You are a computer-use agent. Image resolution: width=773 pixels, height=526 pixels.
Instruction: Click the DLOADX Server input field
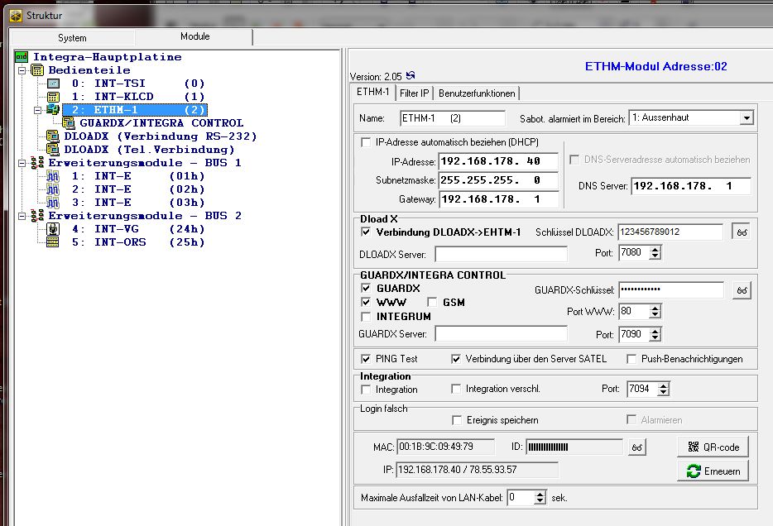501,254
